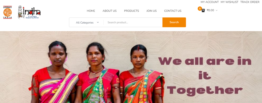Click the Indha brand logo

coord(29,12)
